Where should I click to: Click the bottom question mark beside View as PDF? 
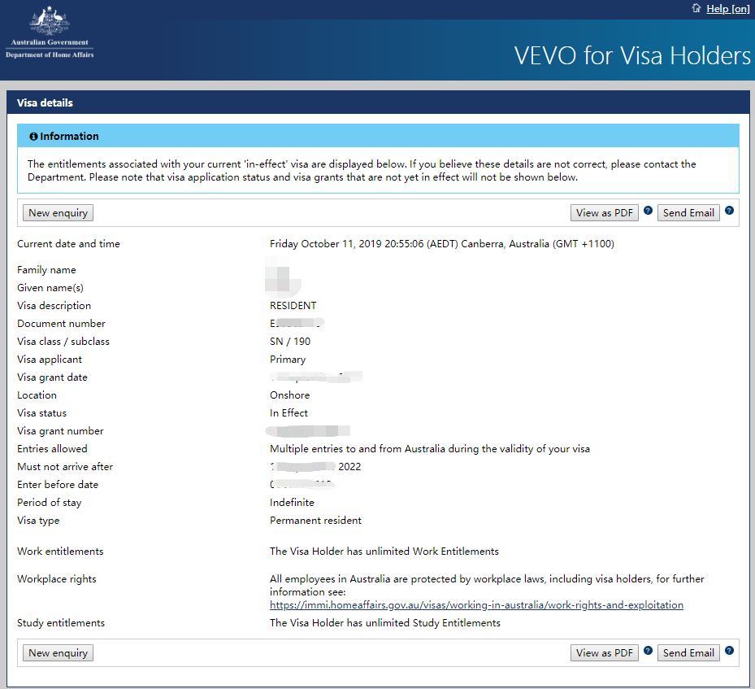pyautogui.click(x=648, y=650)
